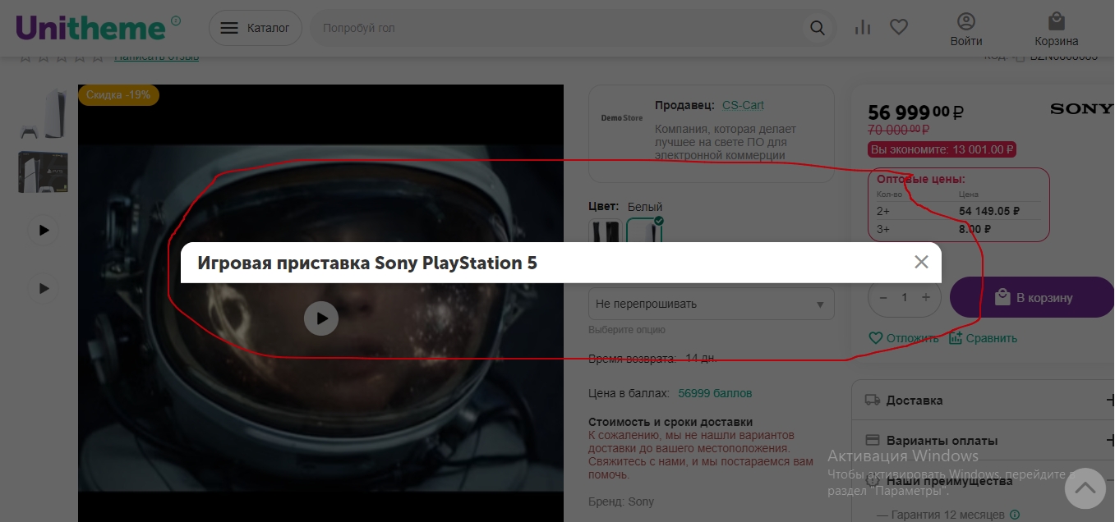Type in the Попробуй search field
Image resolution: width=1115 pixels, height=522 pixels.
(559, 28)
